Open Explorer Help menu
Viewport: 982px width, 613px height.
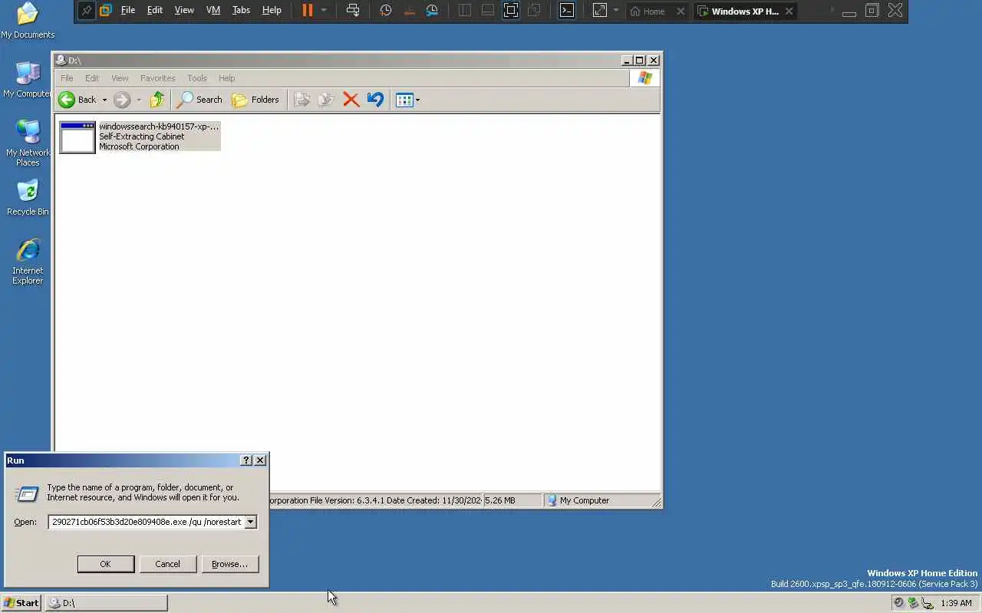click(226, 78)
